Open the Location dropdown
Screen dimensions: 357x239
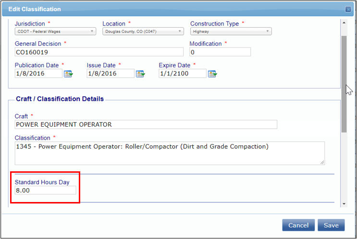coord(143,31)
